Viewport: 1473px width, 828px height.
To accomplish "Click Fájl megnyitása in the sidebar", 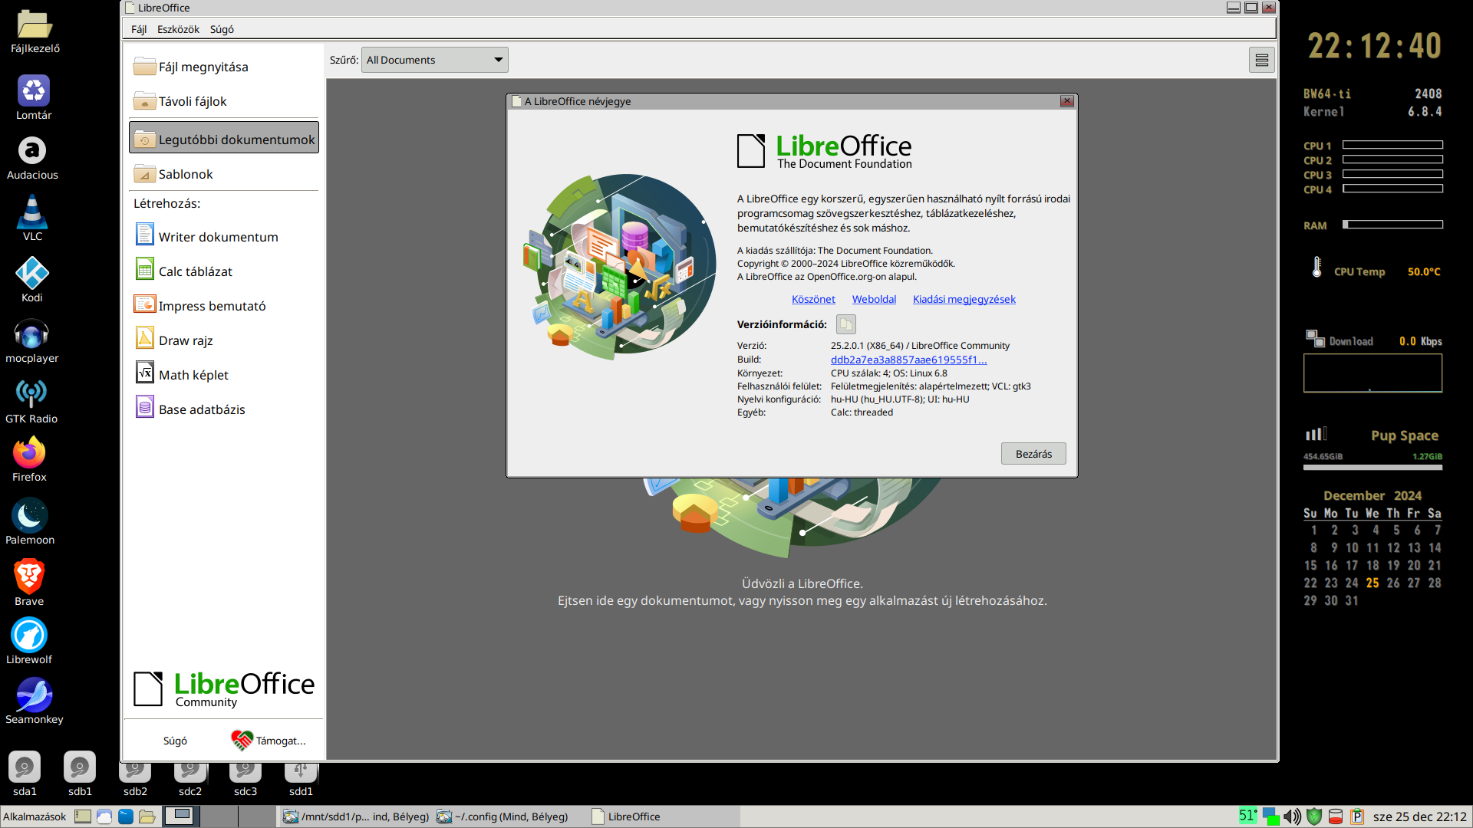I will pyautogui.click(x=223, y=67).
